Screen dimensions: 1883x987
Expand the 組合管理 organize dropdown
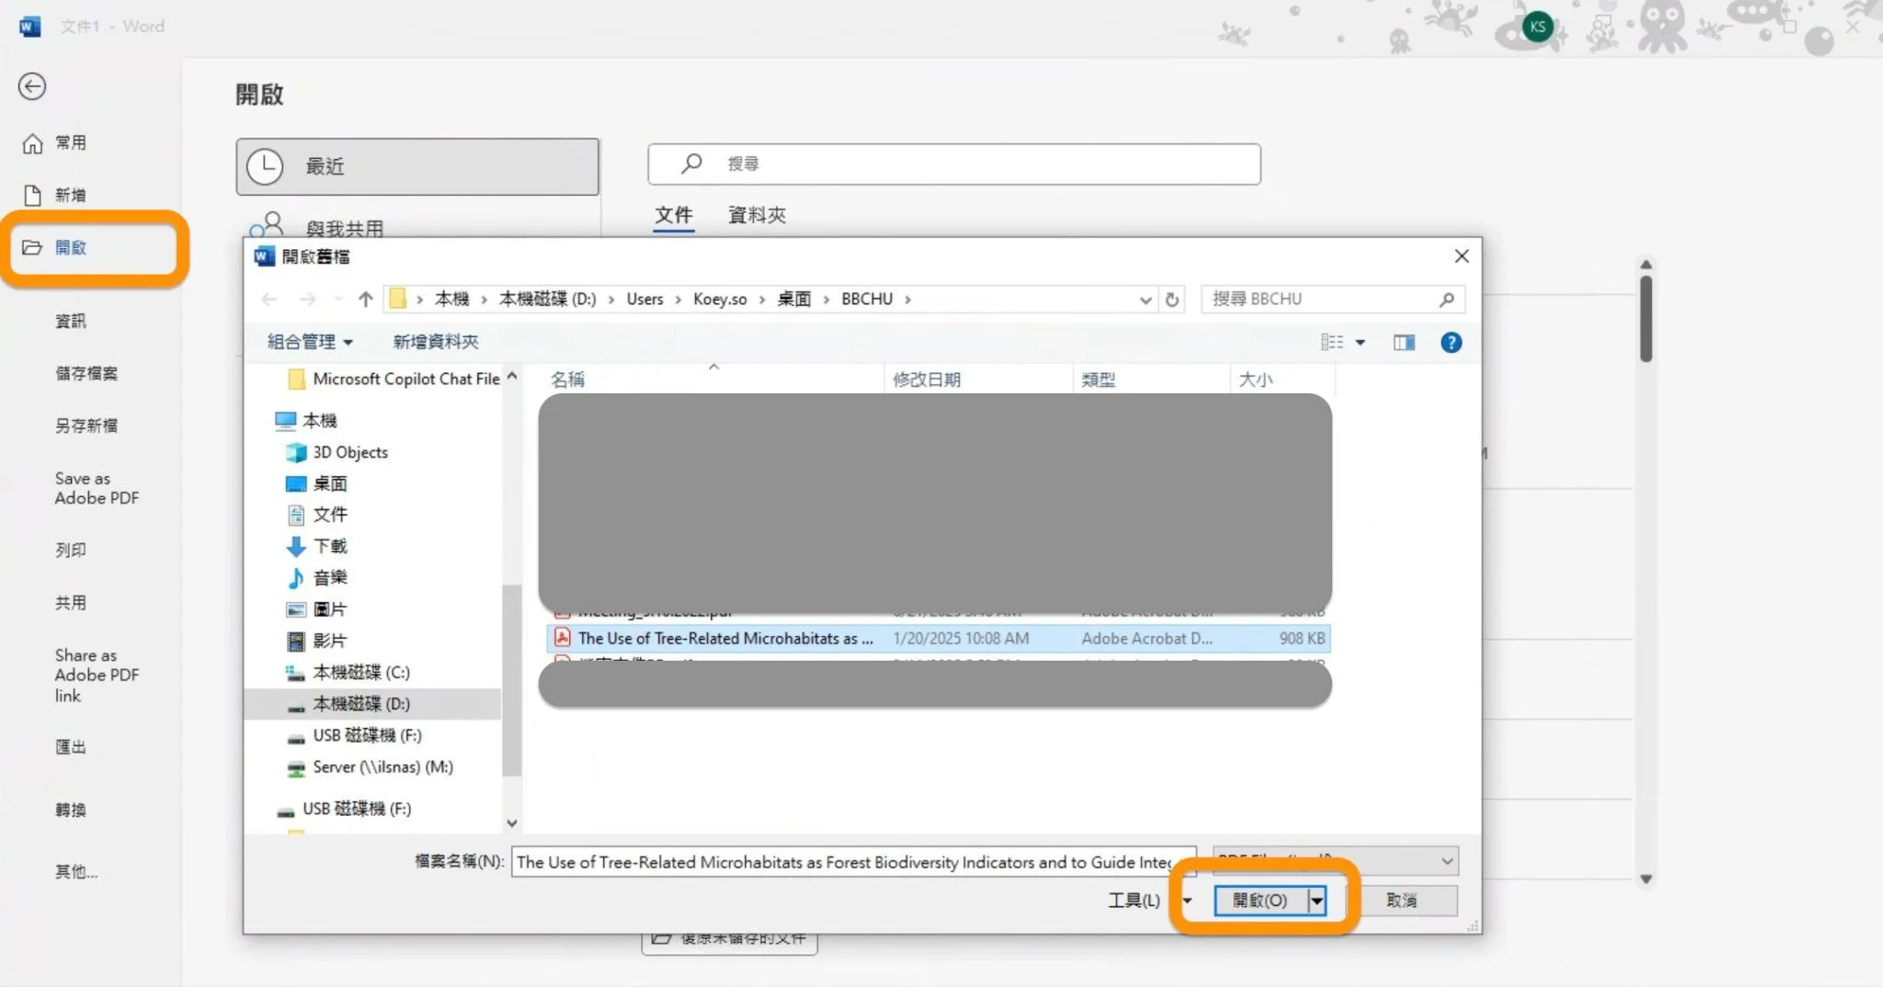(310, 342)
